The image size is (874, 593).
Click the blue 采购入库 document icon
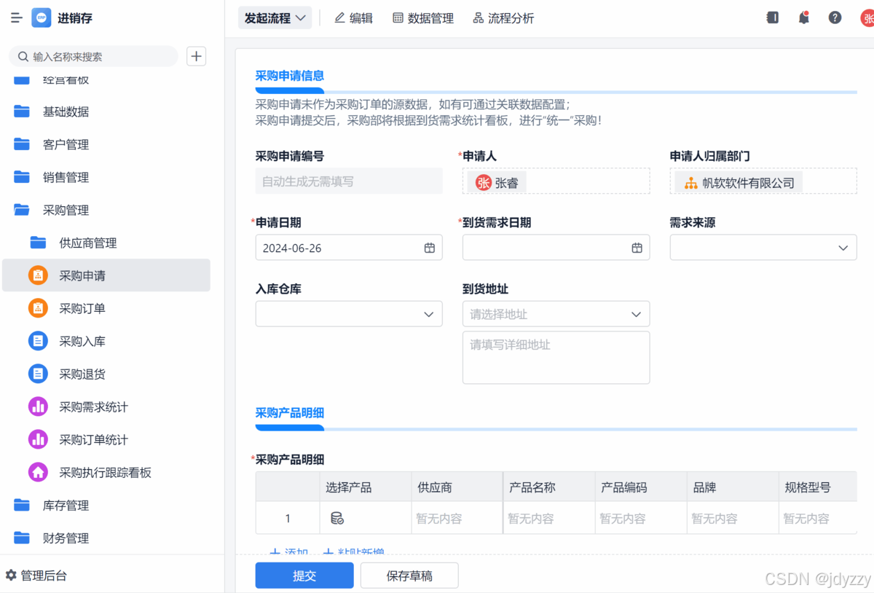click(x=38, y=341)
